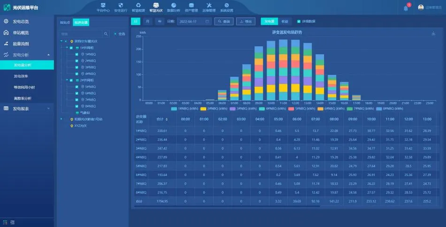Uncheck the 2#NBQ inverter checkbox

coord(77,61)
